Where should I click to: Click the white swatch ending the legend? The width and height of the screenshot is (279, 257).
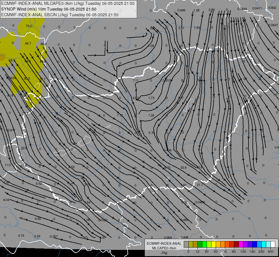[273, 244]
